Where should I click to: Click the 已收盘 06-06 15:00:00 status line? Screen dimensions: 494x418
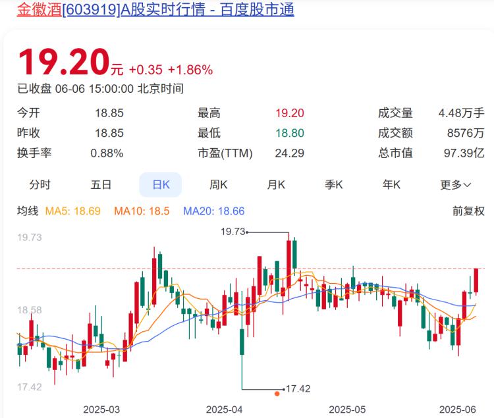[x=101, y=89]
